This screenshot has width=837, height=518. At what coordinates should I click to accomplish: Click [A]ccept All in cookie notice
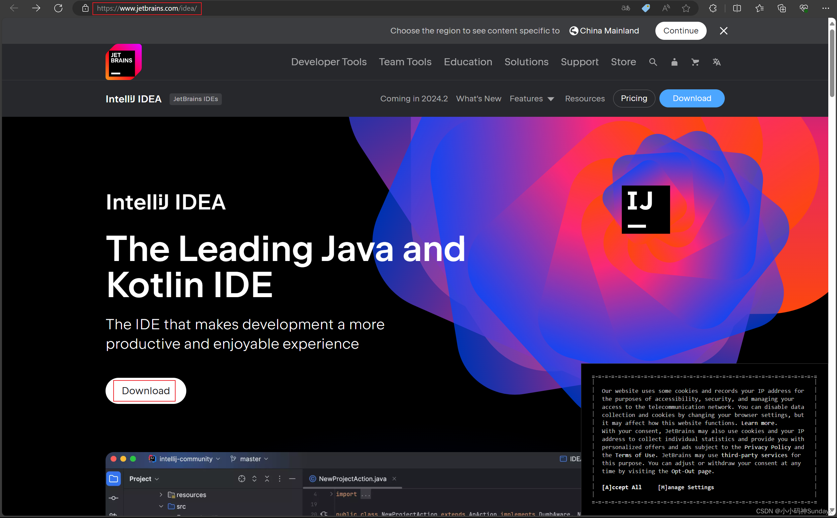point(621,487)
